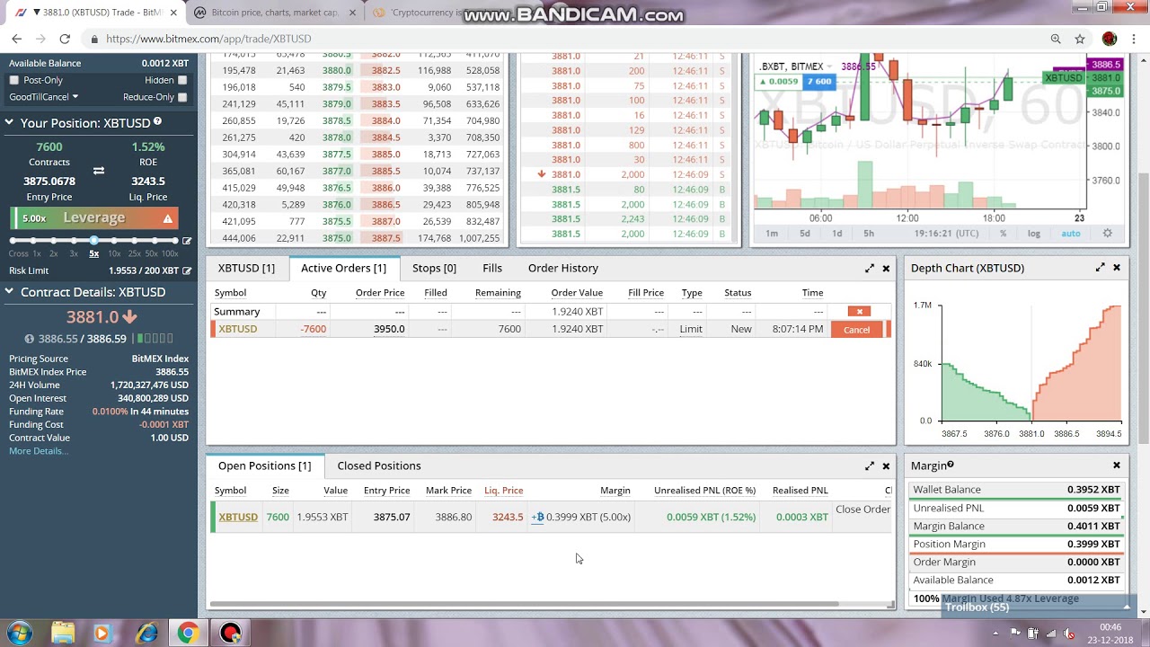Open chart settings gear icon
1150x647 pixels.
(x=1107, y=234)
